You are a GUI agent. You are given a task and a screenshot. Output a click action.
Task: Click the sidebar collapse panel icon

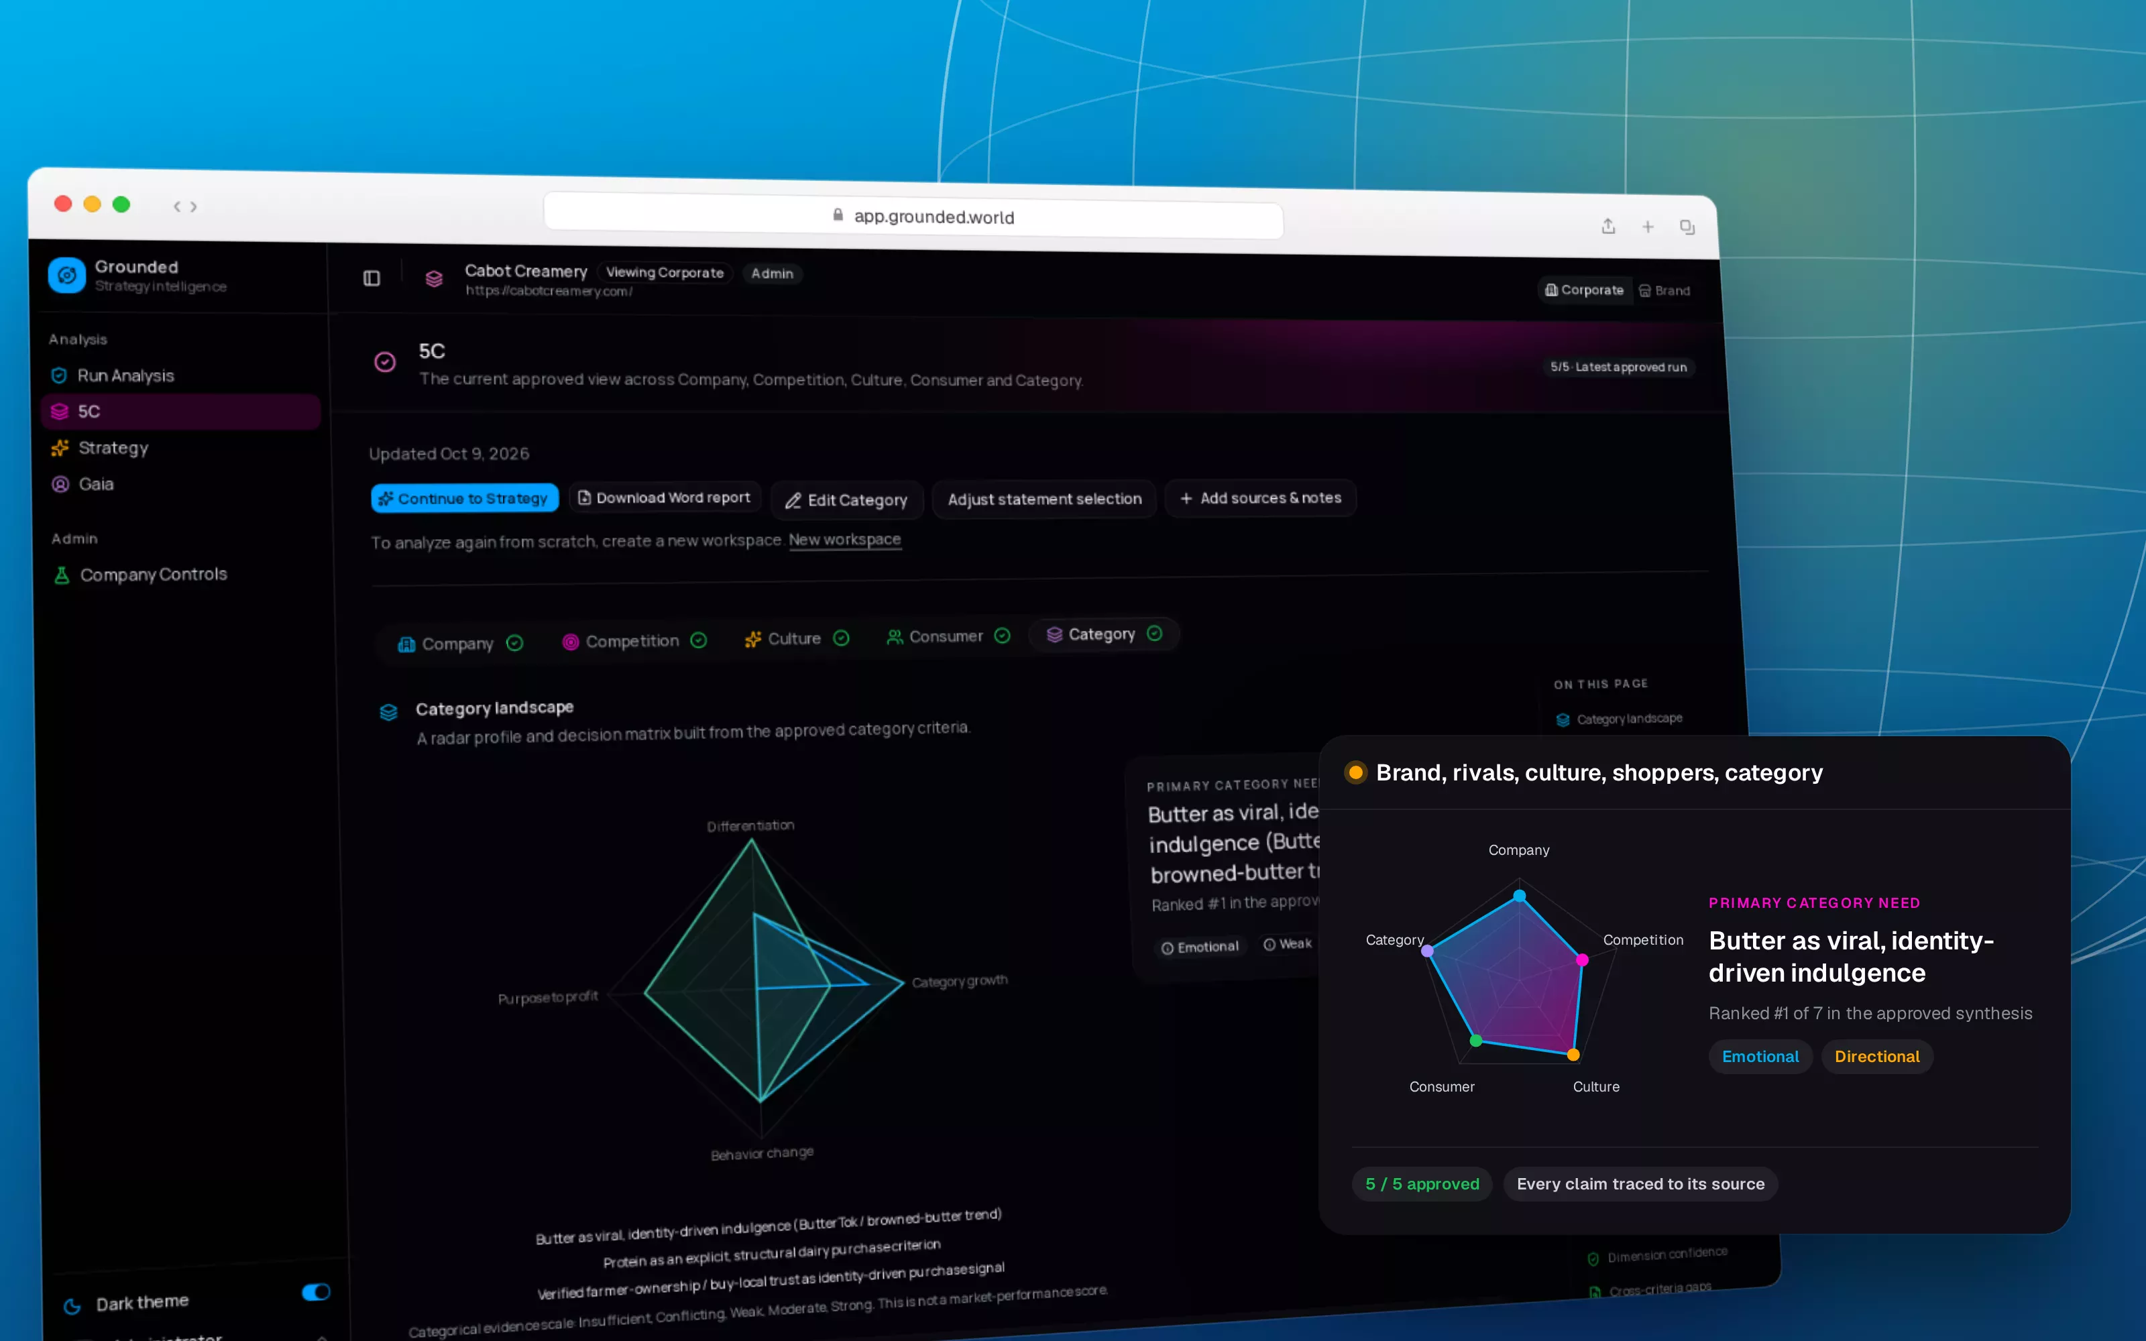click(x=372, y=278)
